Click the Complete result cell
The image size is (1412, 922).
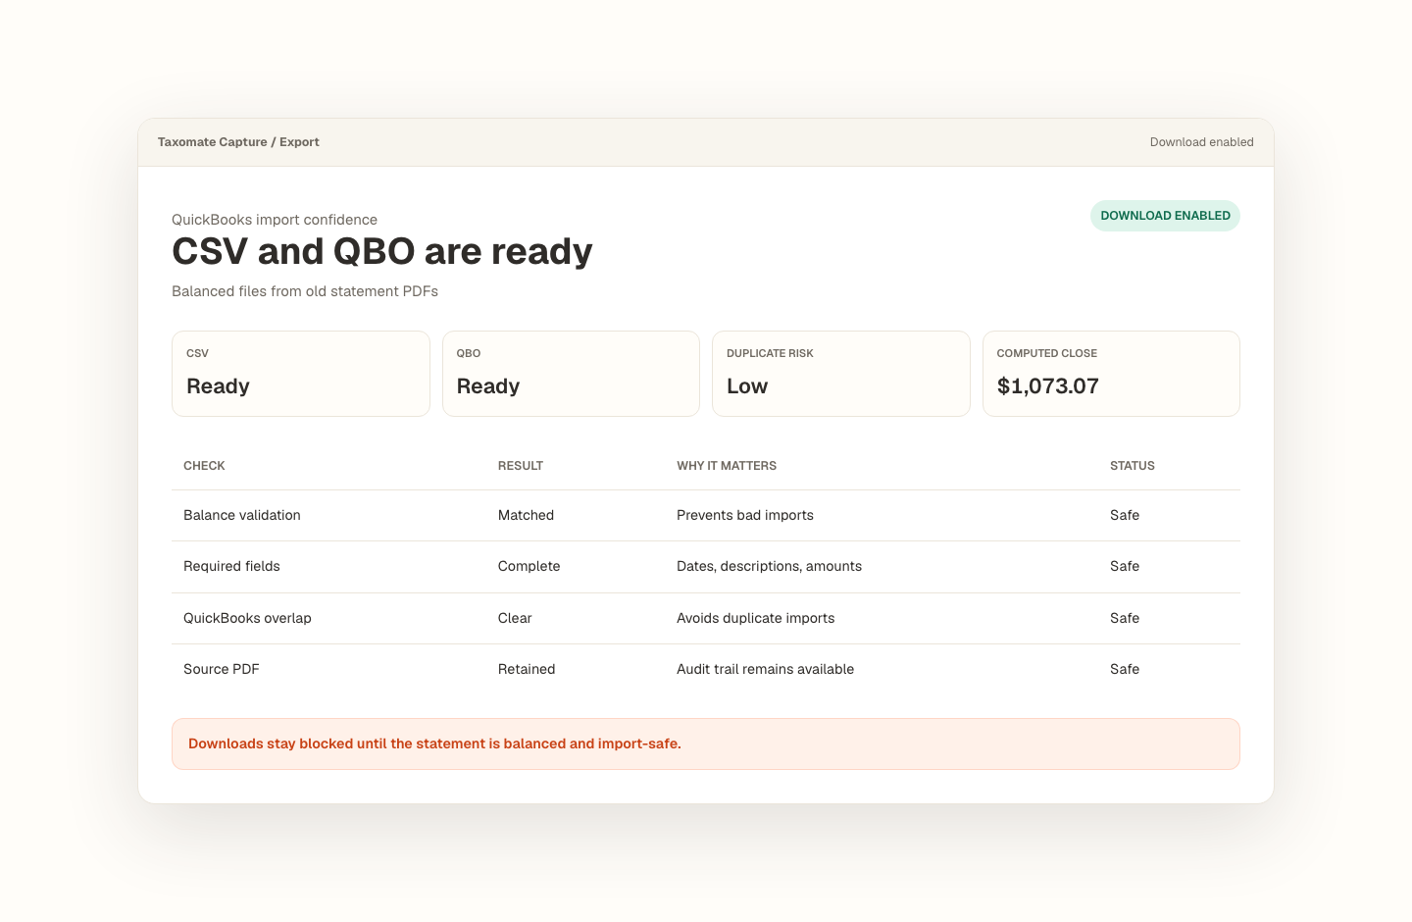529,566
